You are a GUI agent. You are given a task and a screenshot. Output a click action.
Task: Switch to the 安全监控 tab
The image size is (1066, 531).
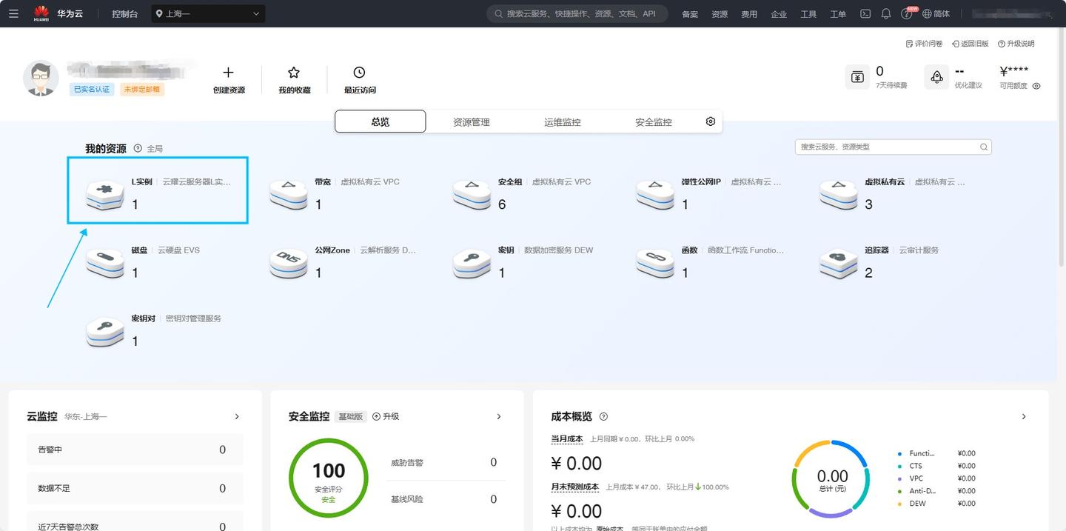[654, 121]
